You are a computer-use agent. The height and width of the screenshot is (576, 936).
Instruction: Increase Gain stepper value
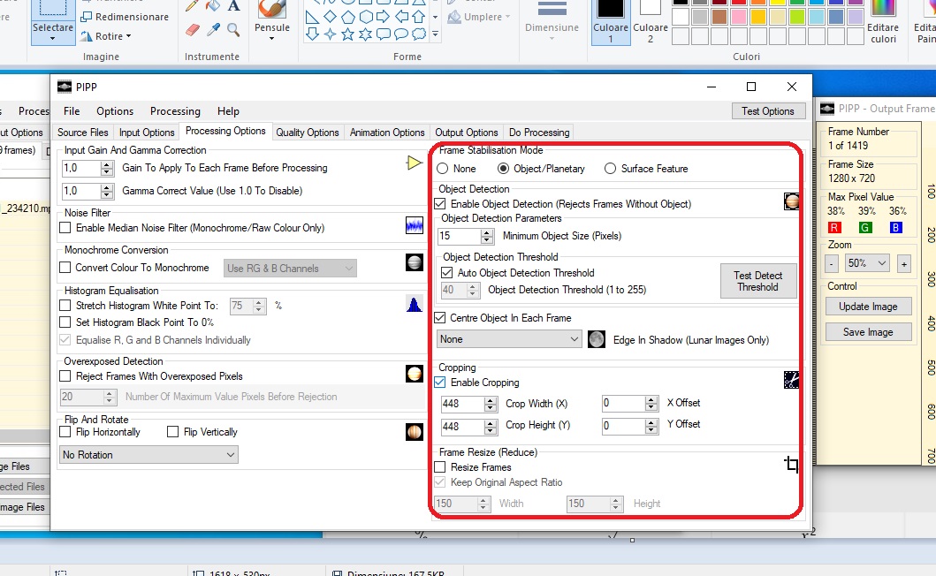[x=107, y=164]
